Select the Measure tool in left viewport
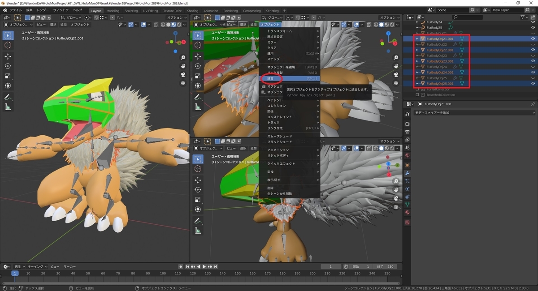This screenshot has width=538, height=291. tap(8, 107)
